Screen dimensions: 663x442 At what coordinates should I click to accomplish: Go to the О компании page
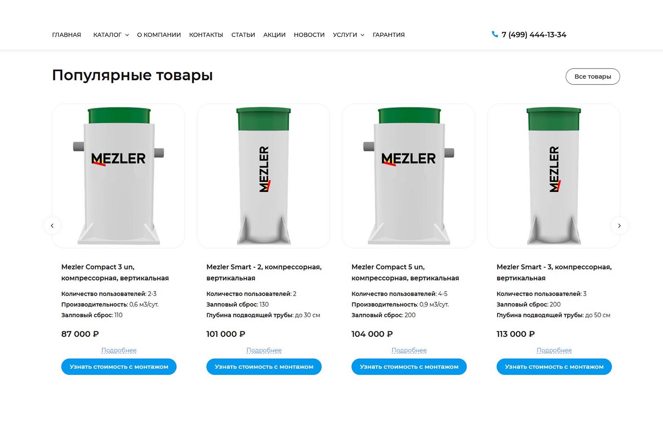click(159, 35)
